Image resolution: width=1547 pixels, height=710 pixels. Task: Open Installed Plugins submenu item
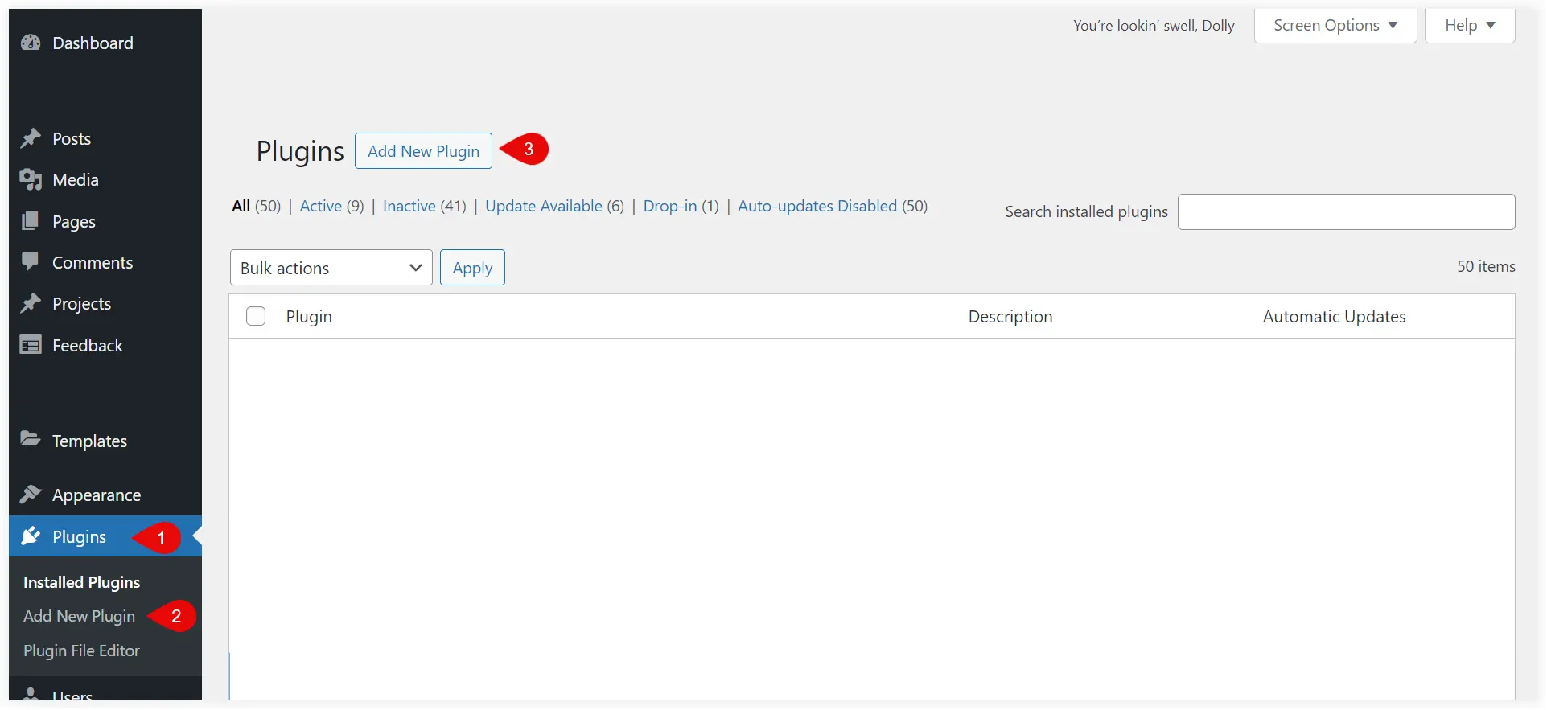coord(81,581)
